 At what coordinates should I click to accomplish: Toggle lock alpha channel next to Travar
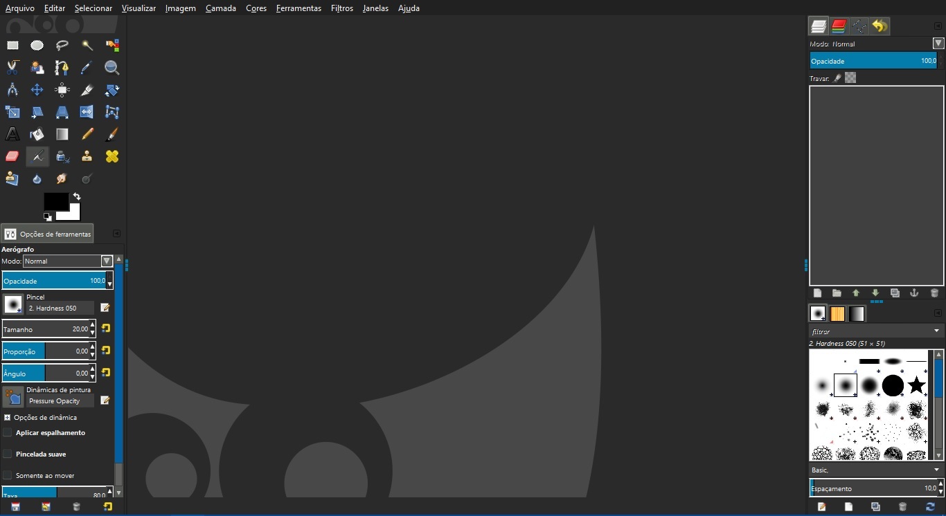(850, 78)
